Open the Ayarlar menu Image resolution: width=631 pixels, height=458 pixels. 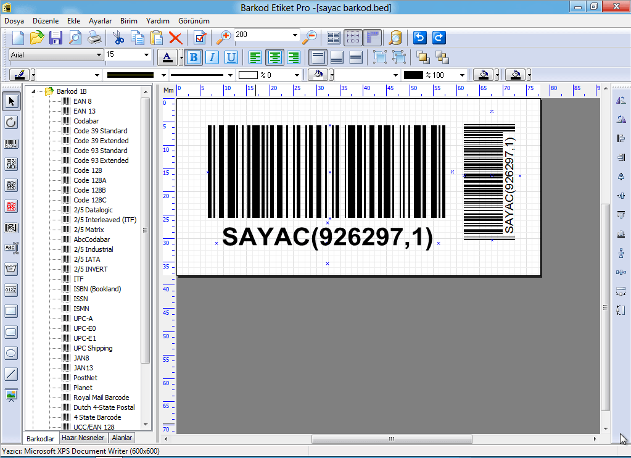click(100, 21)
